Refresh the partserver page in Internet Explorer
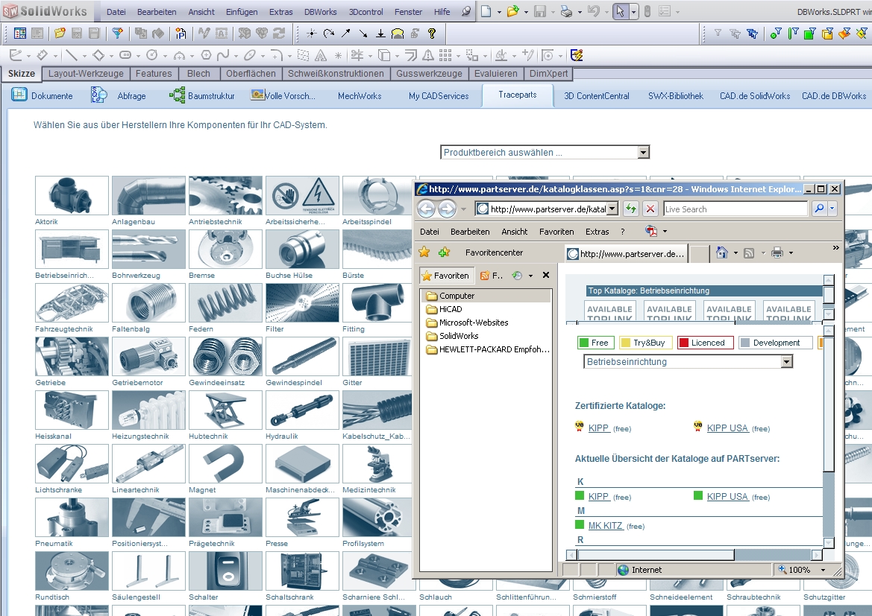 pyautogui.click(x=630, y=209)
